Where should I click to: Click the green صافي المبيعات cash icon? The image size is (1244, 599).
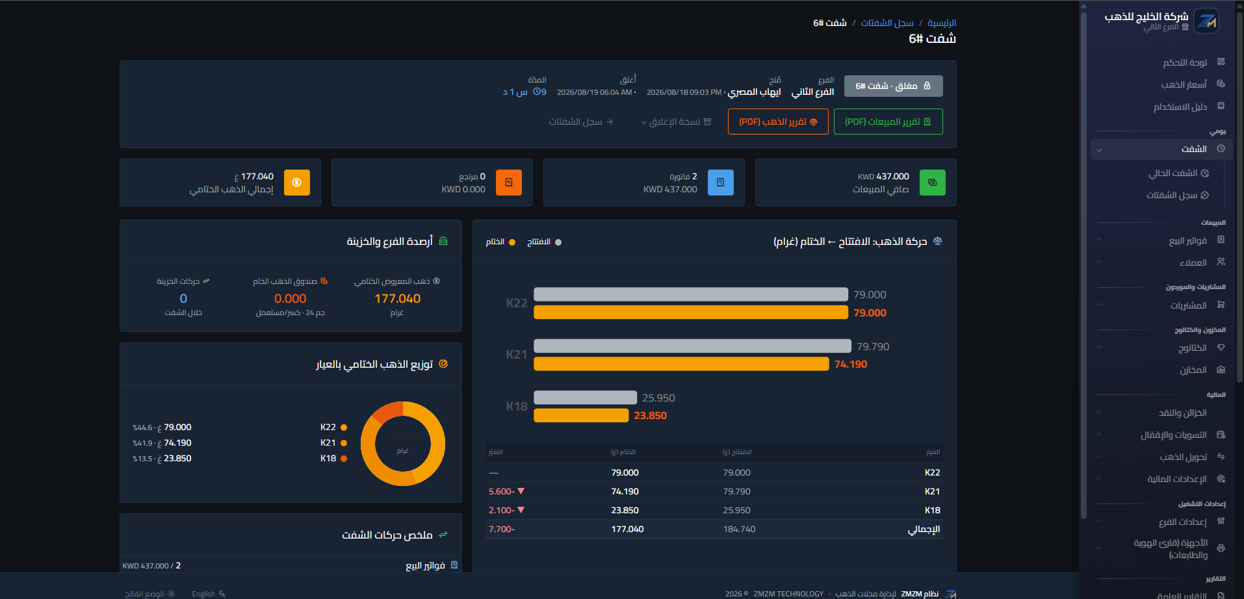coord(932,183)
